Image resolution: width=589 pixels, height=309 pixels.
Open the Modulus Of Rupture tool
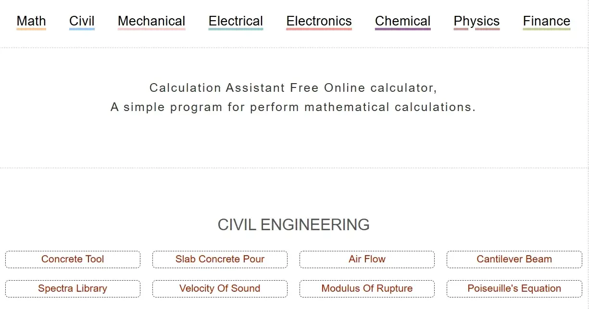pos(367,288)
